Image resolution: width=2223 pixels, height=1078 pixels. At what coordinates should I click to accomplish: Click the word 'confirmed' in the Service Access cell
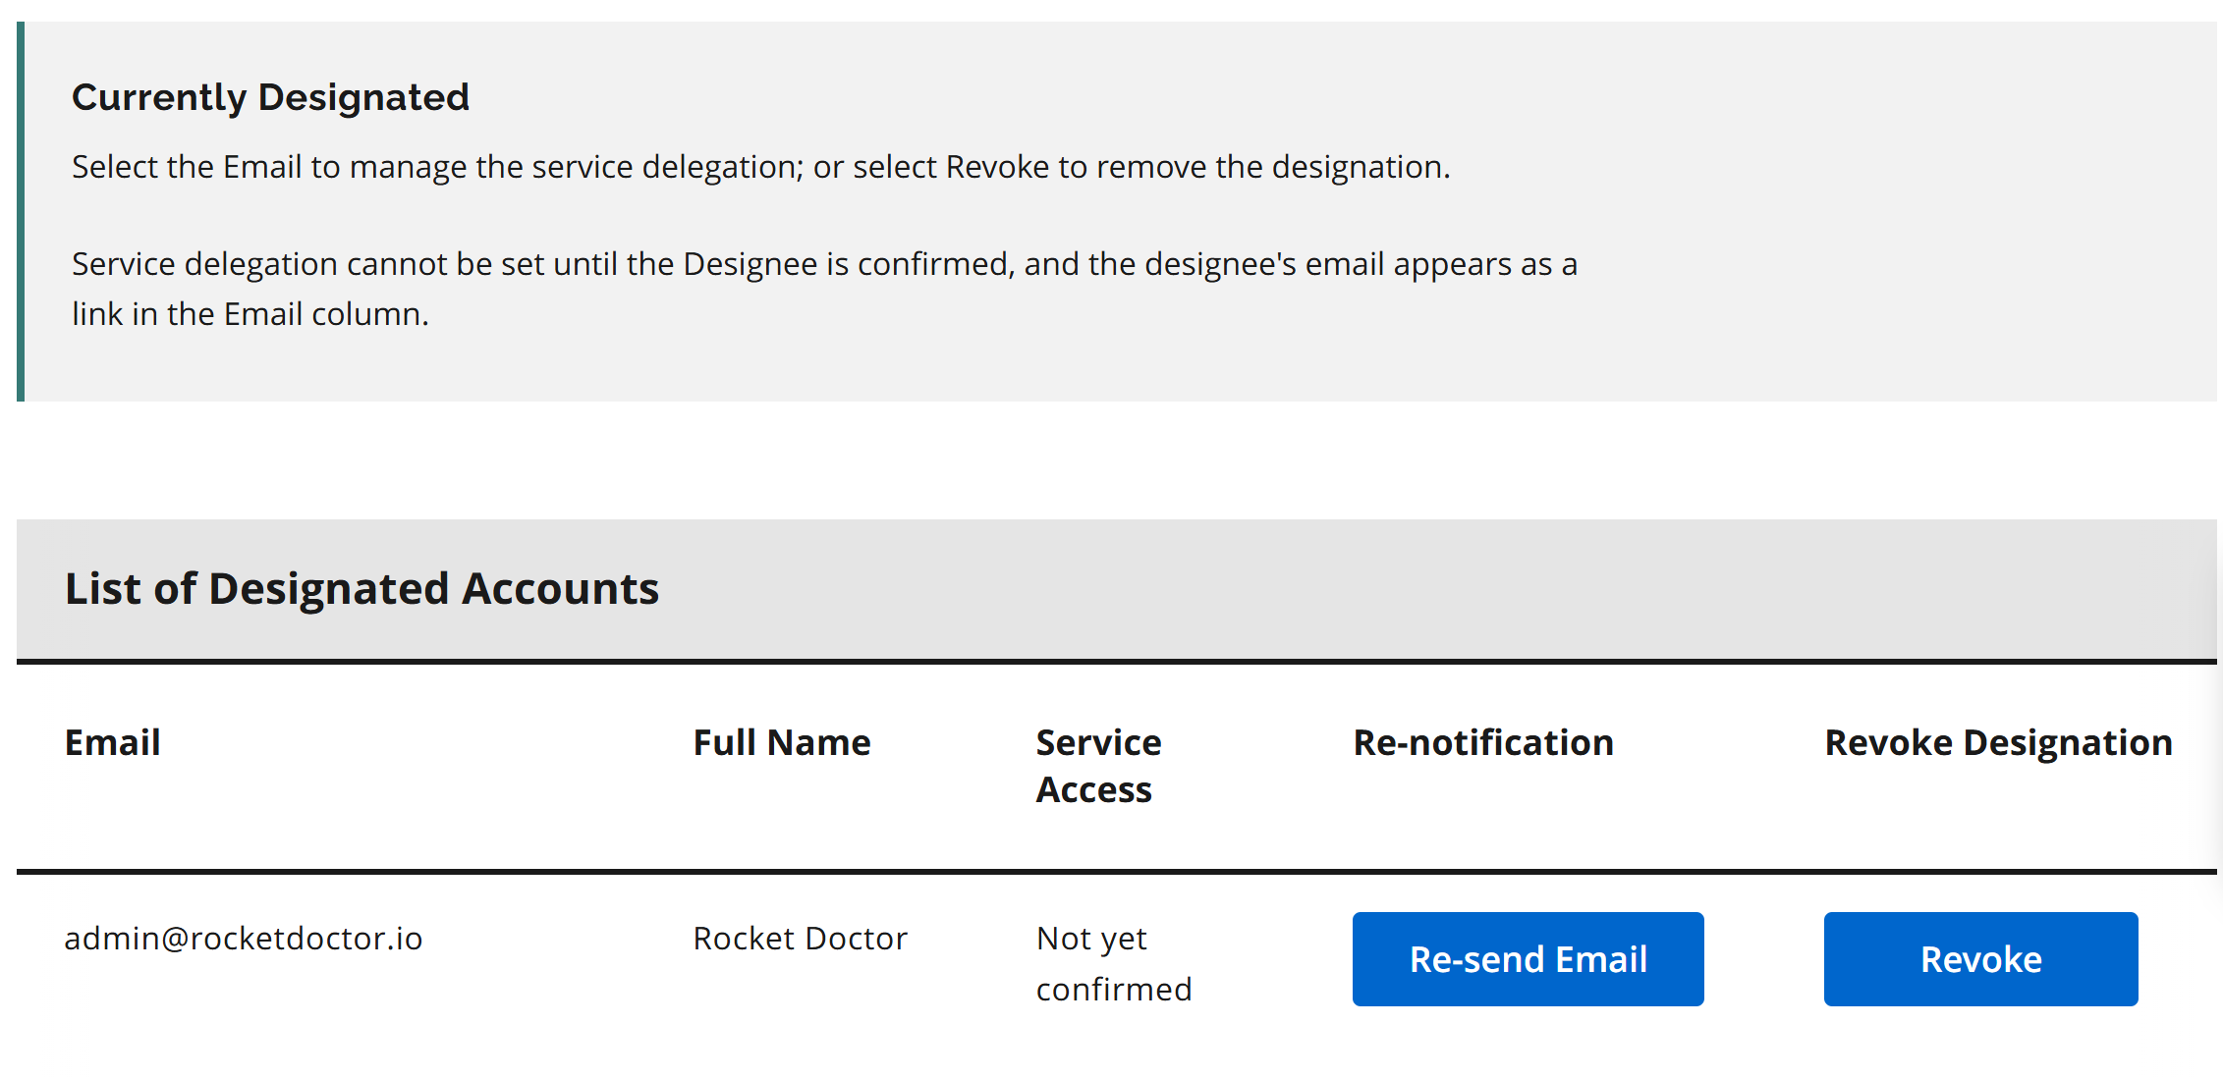(x=1114, y=990)
